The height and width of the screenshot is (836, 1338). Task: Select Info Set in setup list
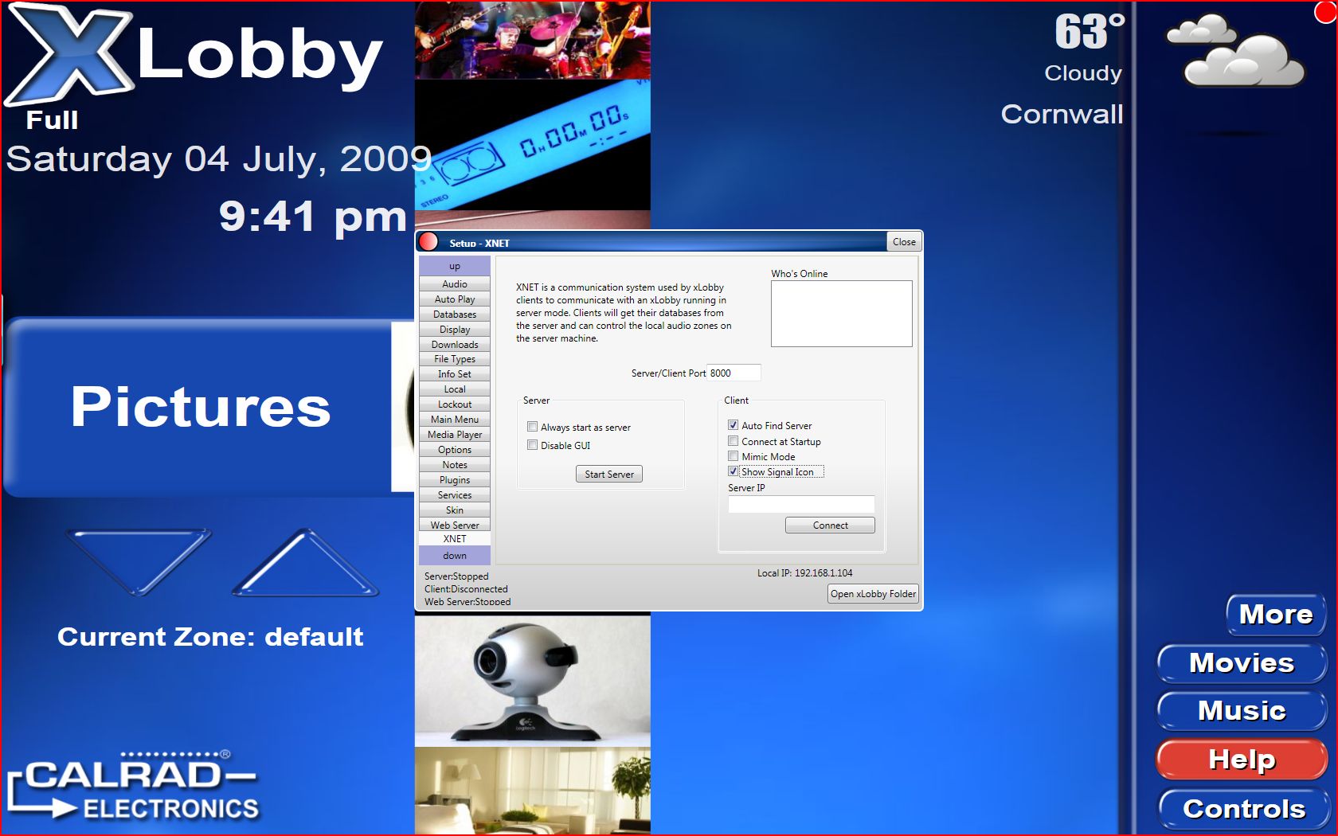coord(455,374)
